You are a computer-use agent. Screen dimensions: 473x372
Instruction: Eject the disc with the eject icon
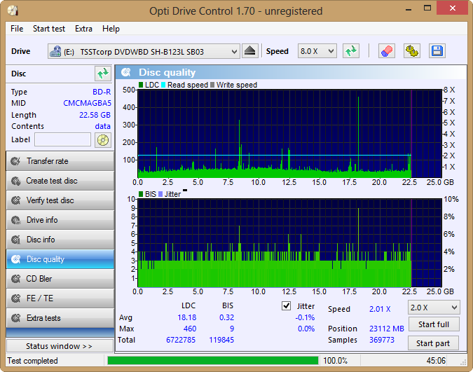tap(249, 51)
